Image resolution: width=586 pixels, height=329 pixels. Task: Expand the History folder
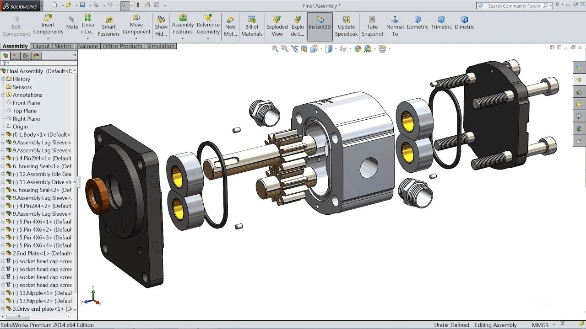(x=4, y=79)
